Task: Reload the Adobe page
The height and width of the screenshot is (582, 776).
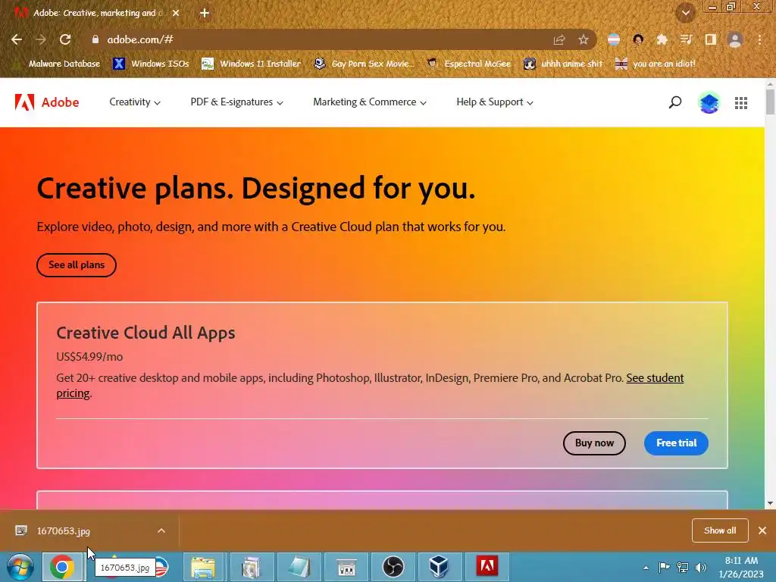Action: pyautogui.click(x=65, y=39)
